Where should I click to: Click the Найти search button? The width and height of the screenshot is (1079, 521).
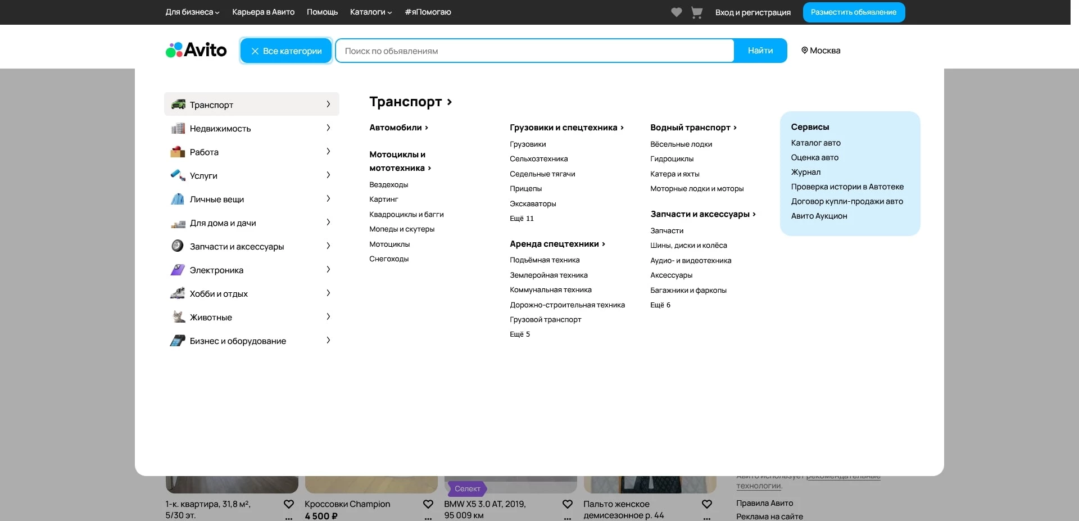tap(760, 51)
